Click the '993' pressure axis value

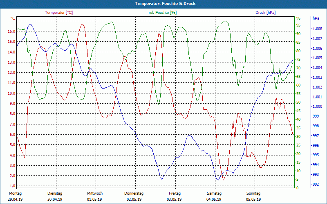point(316,175)
